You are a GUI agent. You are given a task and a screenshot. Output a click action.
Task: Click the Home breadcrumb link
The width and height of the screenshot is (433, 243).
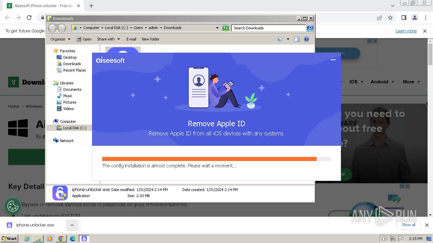[x=14, y=106]
